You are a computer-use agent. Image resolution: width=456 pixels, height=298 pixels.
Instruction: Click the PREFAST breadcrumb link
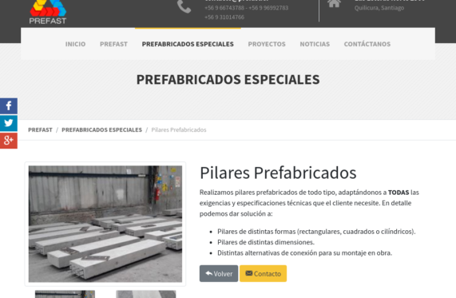[40, 129]
